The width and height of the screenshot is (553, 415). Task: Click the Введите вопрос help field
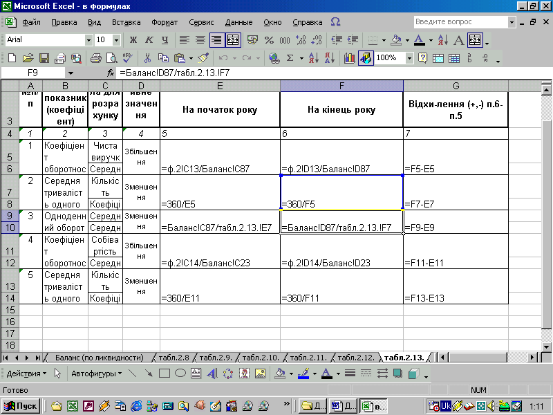460,22
